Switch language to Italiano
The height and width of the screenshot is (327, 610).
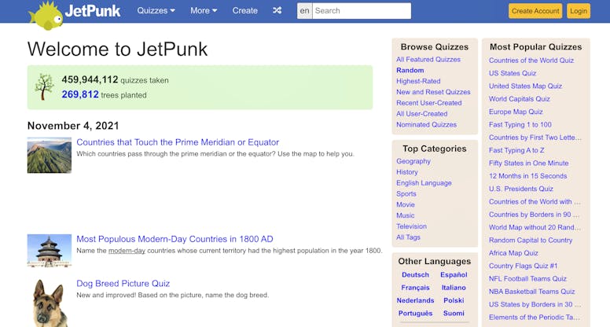[454, 288]
